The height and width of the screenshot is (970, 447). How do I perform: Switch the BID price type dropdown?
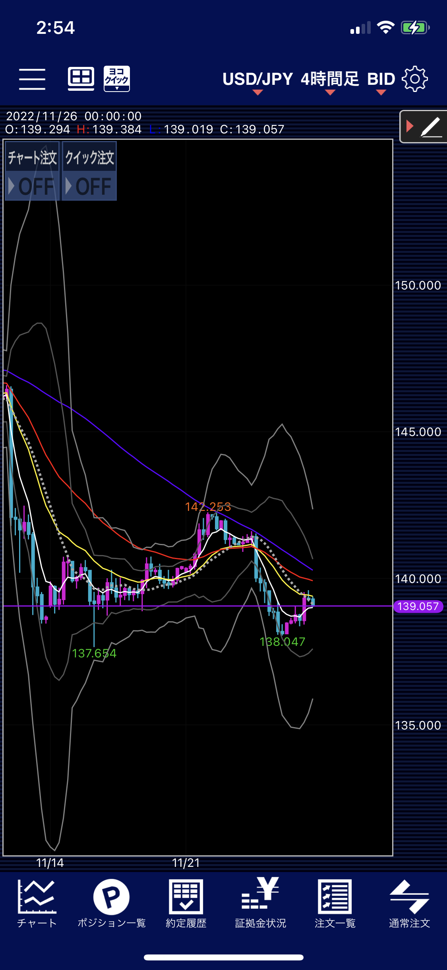[381, 82]
